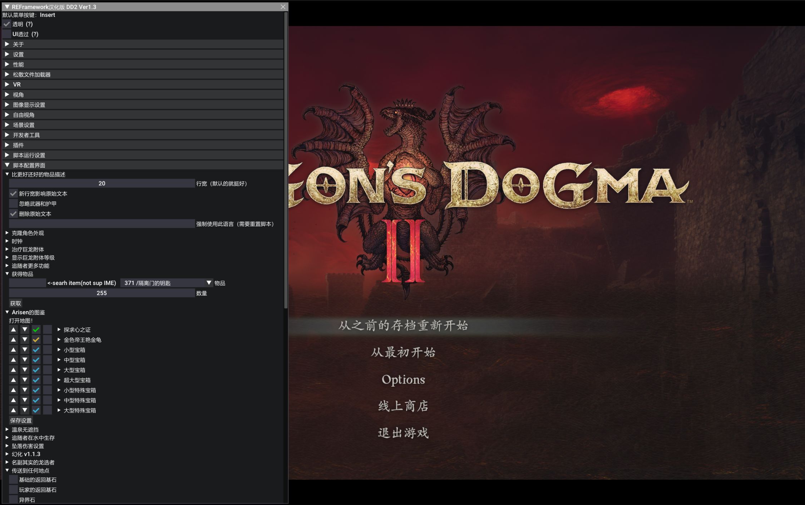Open 线上商店 from the title menu
Image resolution: width=805 pixels, height=505 pixels.
pos(403,406)
